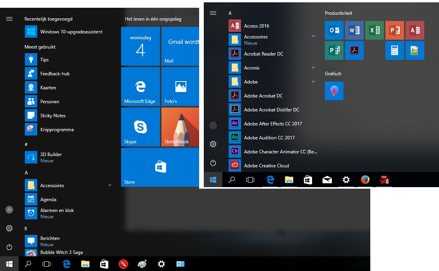
Task: Click the Firefox icon in the taskbar
Action: (365, 180)
